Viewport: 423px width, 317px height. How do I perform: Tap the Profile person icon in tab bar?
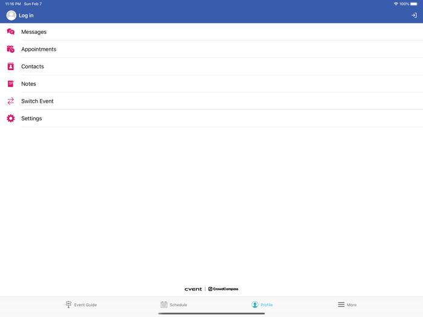pyautogui.click(x=254, y=304)
